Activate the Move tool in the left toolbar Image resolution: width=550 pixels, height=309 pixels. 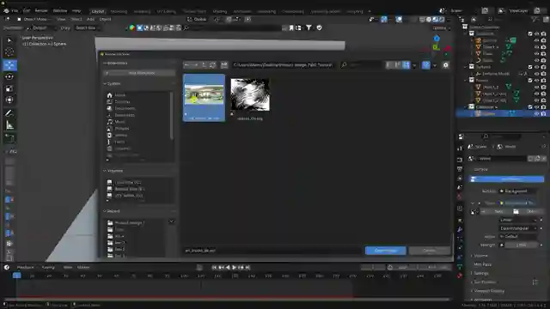tap(9, 65)
